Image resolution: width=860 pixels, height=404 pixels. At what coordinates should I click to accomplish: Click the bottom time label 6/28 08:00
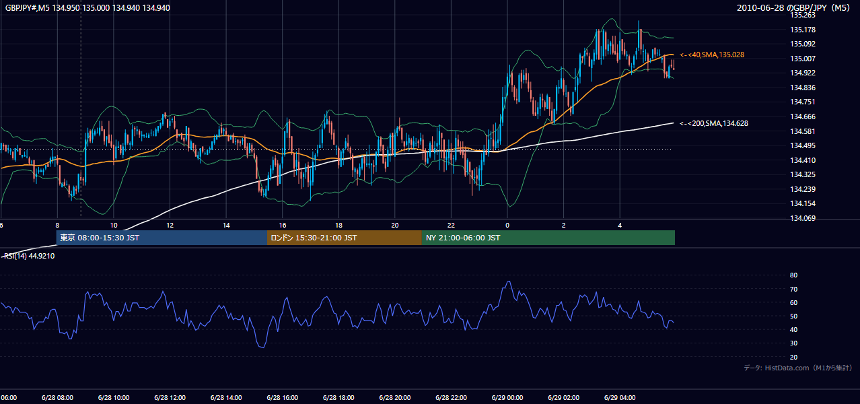(57, 398)
